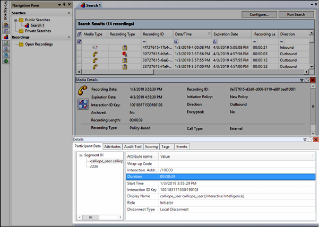Click the checkbox grid icon in Media Details
The image size is (319, 227).
[83, 104]
